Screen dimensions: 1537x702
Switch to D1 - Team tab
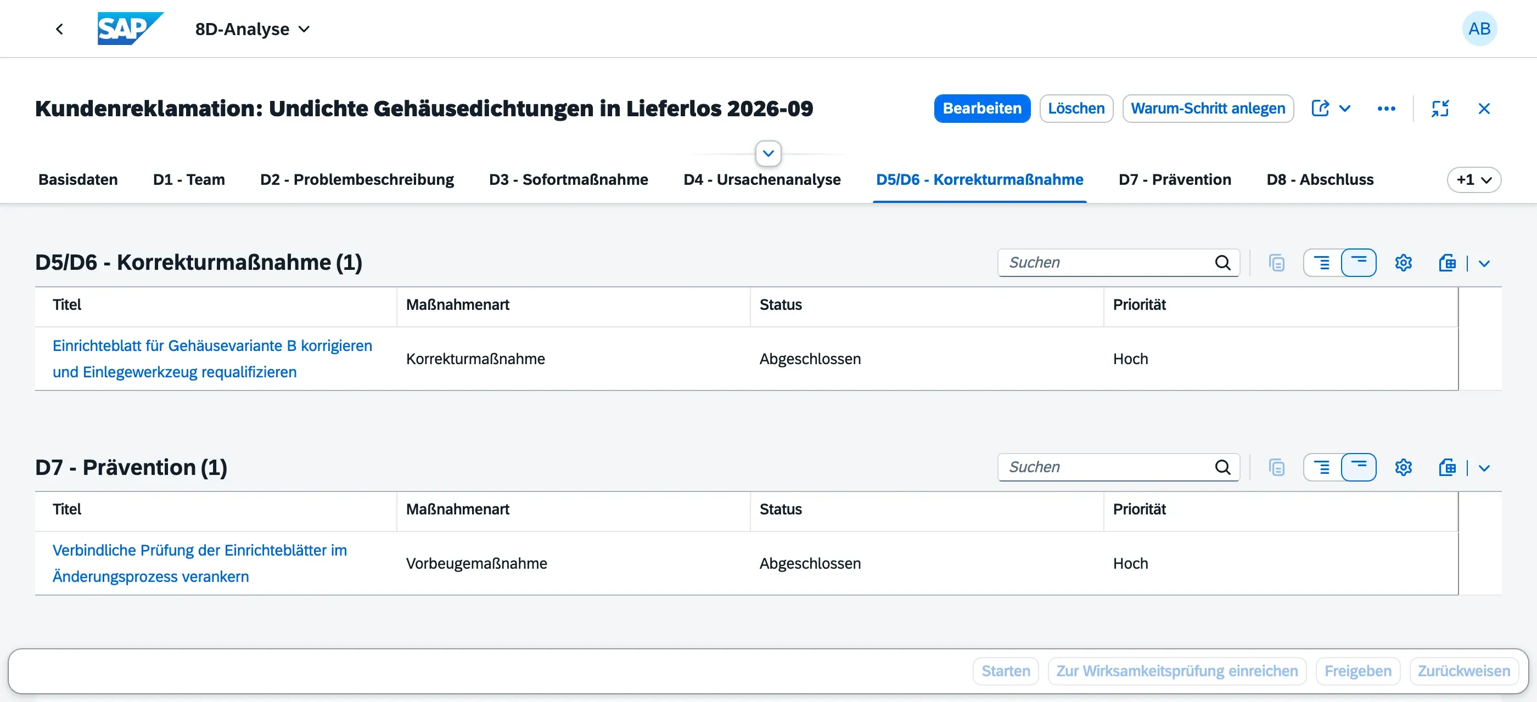coord(188,179)
